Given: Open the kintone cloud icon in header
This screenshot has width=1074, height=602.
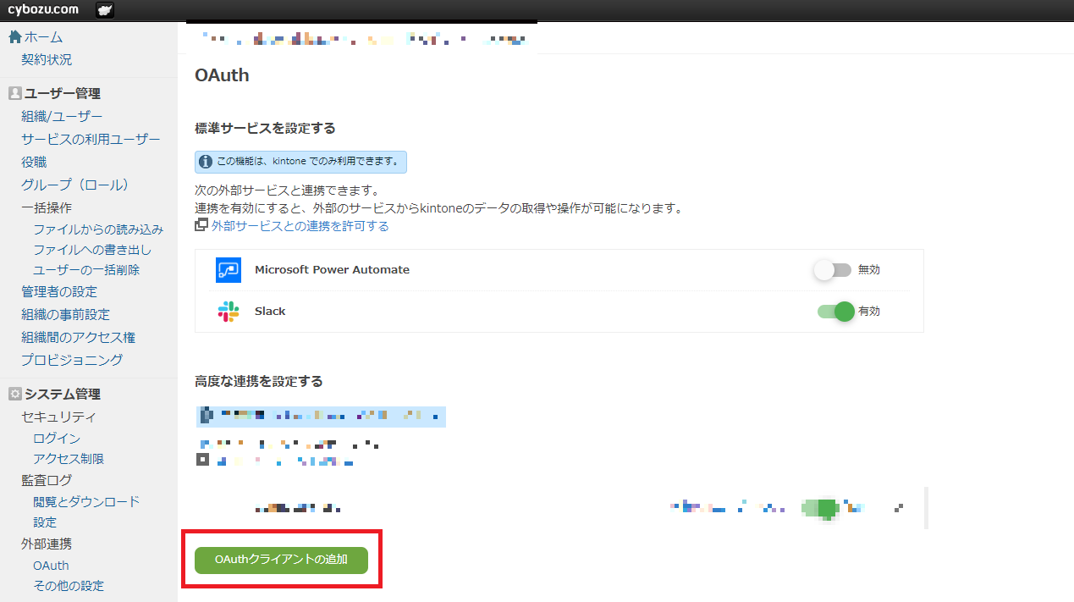Looking at the screenshot, I should pos(105,10).
